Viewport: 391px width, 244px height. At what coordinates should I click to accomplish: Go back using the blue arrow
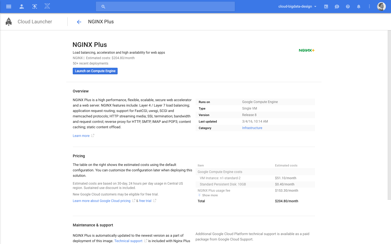point(79,22)
